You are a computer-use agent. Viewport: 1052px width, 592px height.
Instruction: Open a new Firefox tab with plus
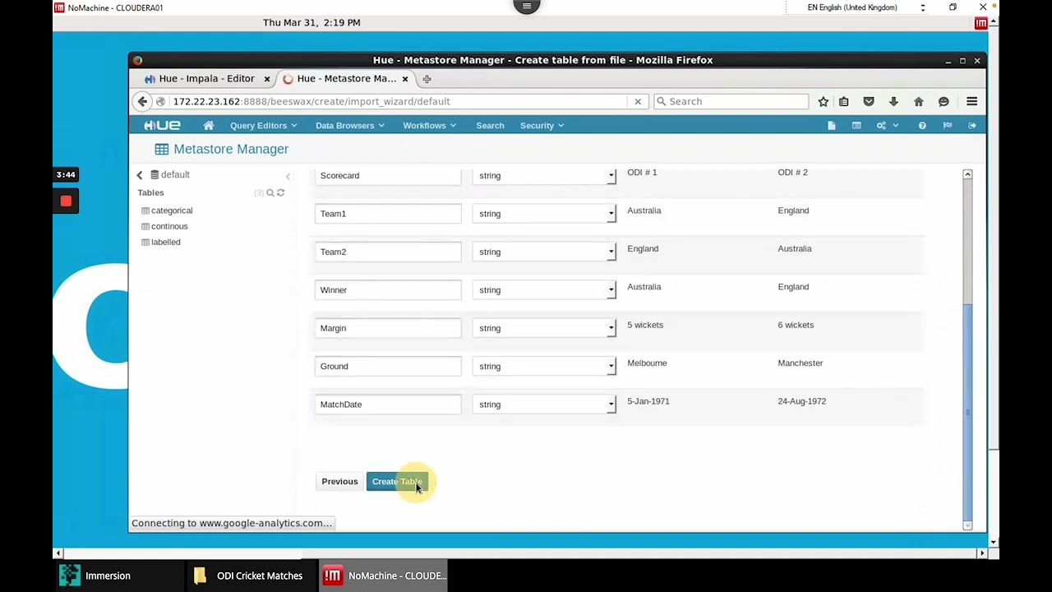click(427, 79)
